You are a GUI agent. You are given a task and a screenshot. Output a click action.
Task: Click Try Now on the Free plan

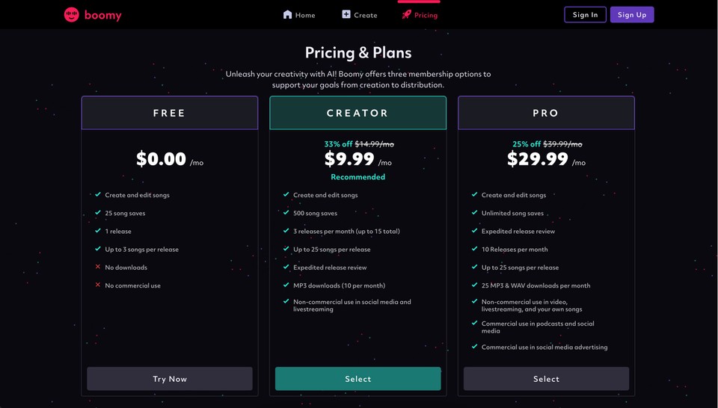point(170,379)
